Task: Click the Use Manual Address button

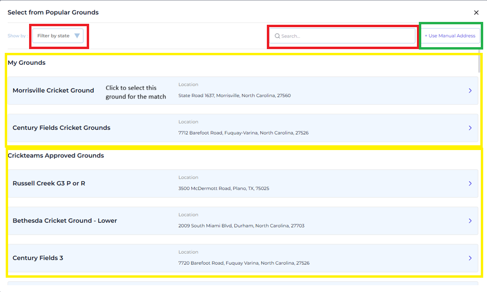Action: (450, 36)
